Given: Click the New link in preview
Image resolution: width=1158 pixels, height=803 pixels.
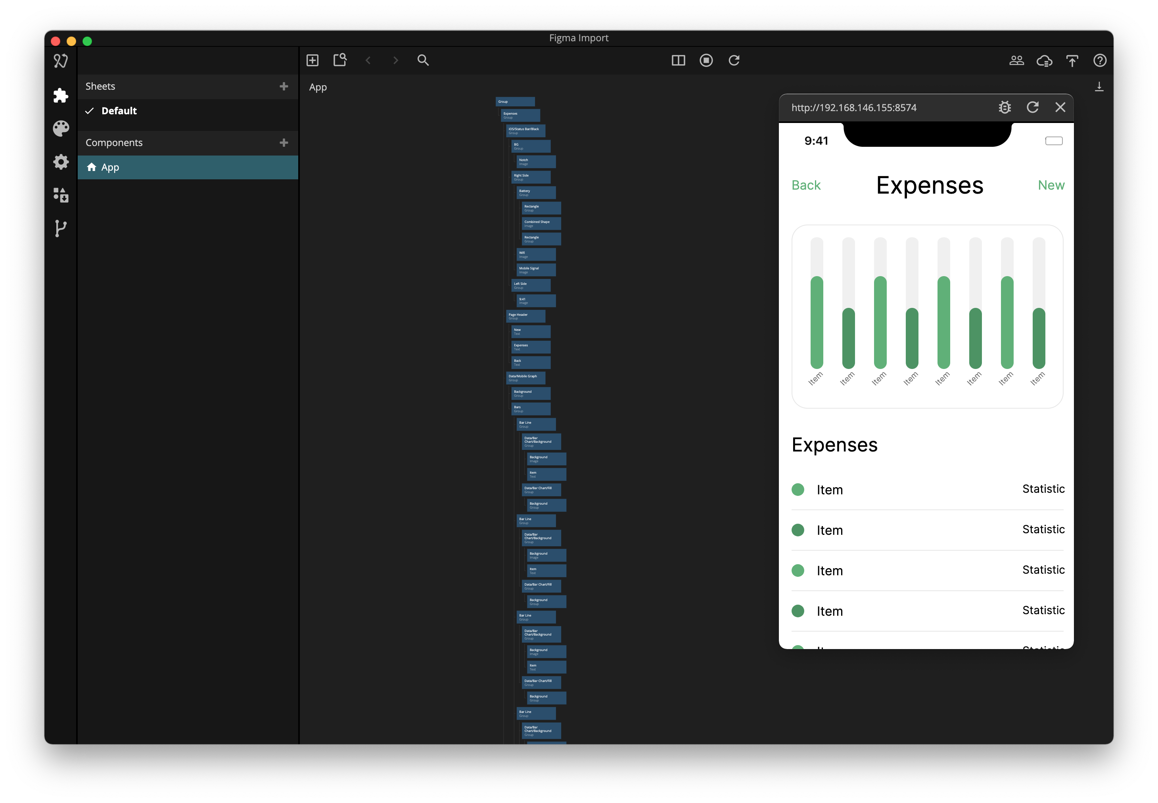Looking at the screenshot, I should click(1051, 185).
